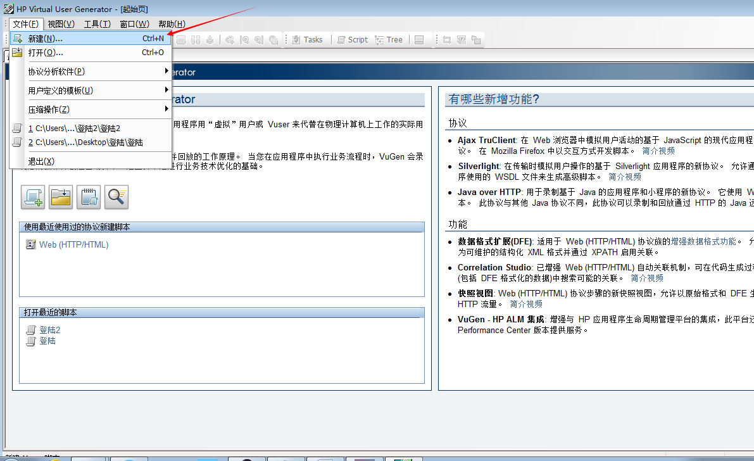This screenshot has height=461, width=754.
Task: Click the 增强数据格式功能 link
Action: (x=703, y=241)
